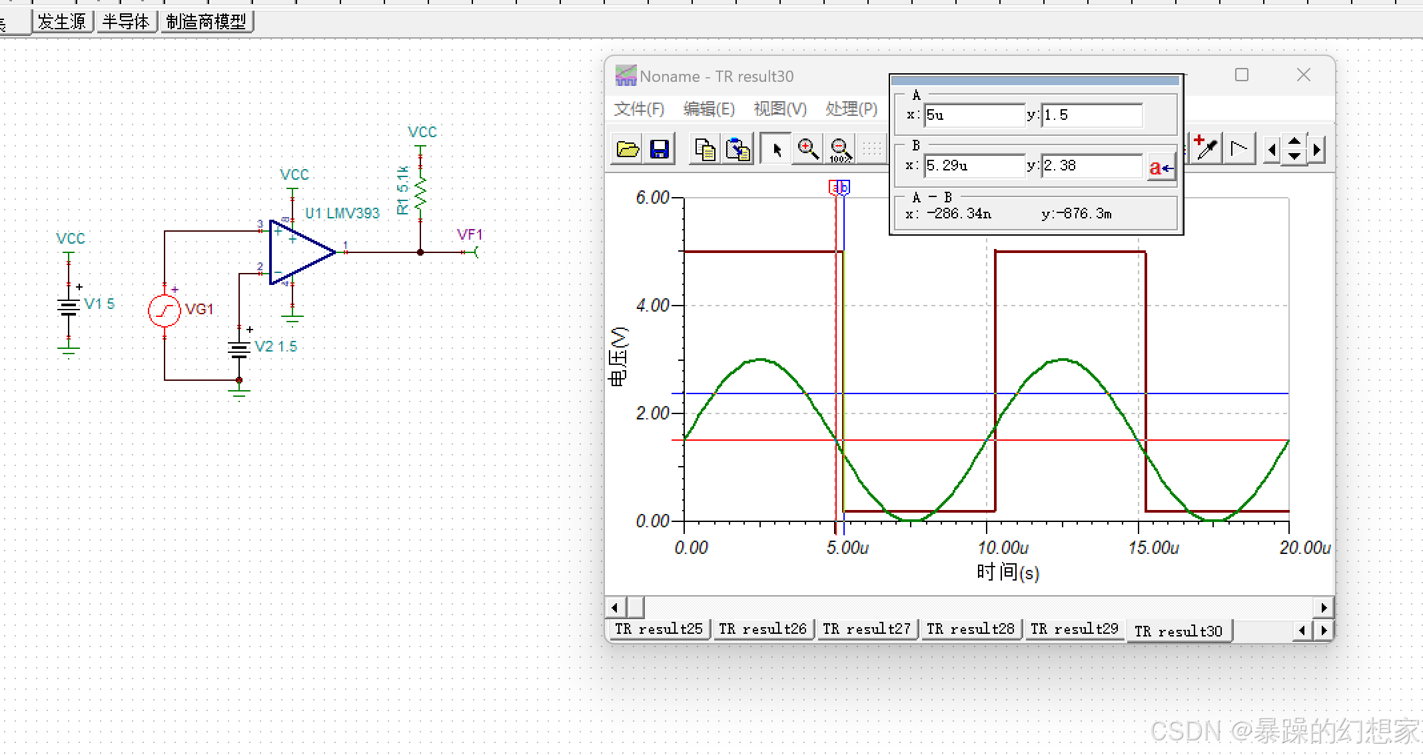The height and width of the screenshot is (755, 1423).
Task: Select the arrow pointer tool
Action: coord(776,149)
